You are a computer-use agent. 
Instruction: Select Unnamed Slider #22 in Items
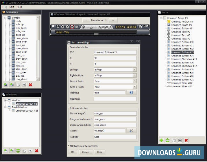182,83
